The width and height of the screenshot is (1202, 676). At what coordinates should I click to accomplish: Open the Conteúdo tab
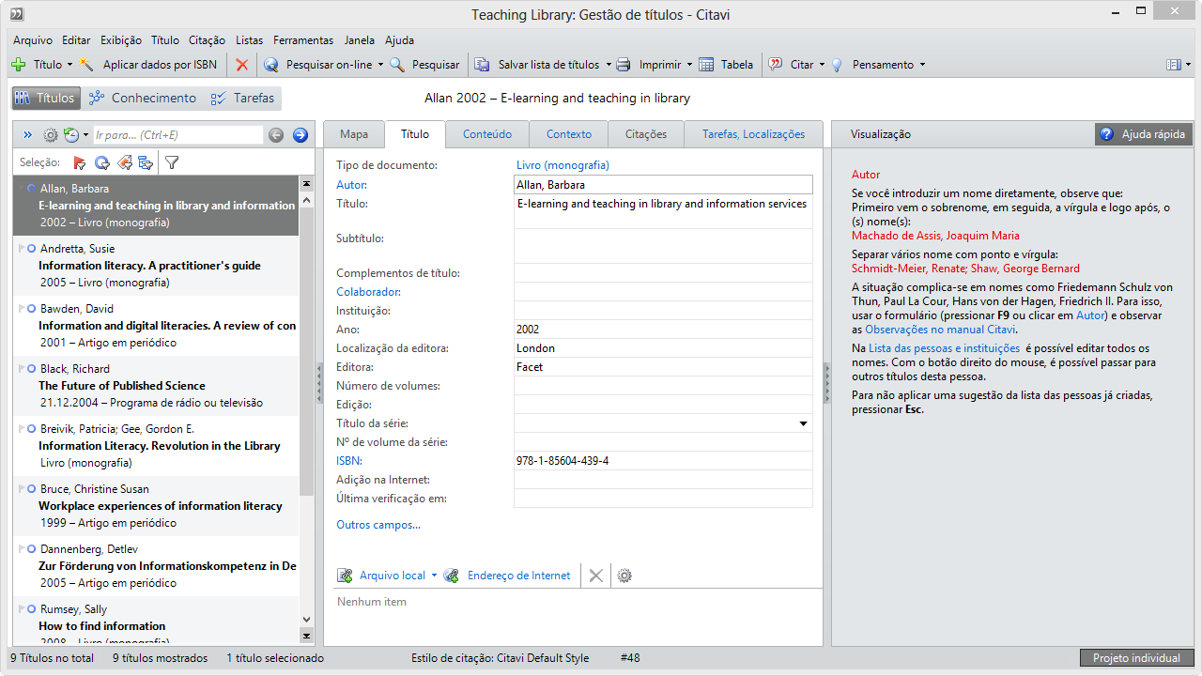487,134
